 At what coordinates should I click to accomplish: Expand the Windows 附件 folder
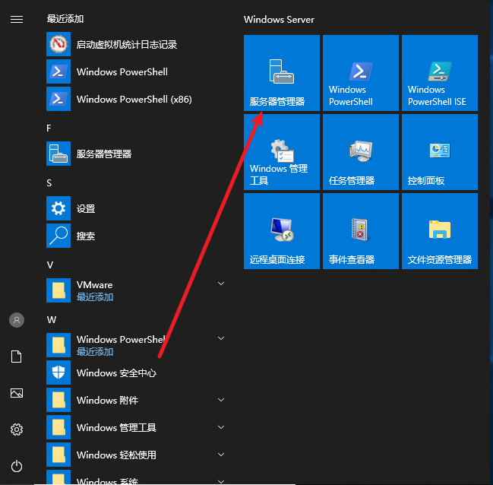(x=221, y=400)
